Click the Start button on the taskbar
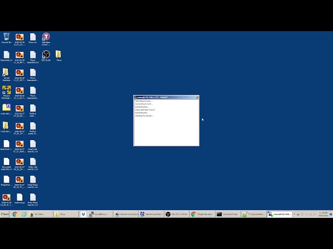Screen dimensions: 333x249 [5, 214]
